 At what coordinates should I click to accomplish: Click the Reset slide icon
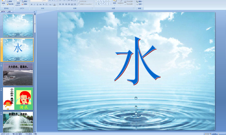23,1
